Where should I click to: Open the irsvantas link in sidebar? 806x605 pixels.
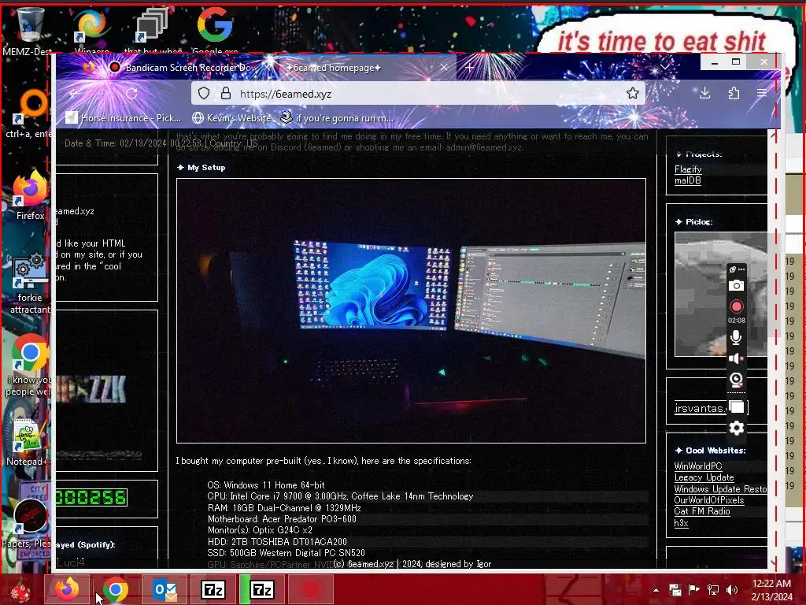(700, 409)
